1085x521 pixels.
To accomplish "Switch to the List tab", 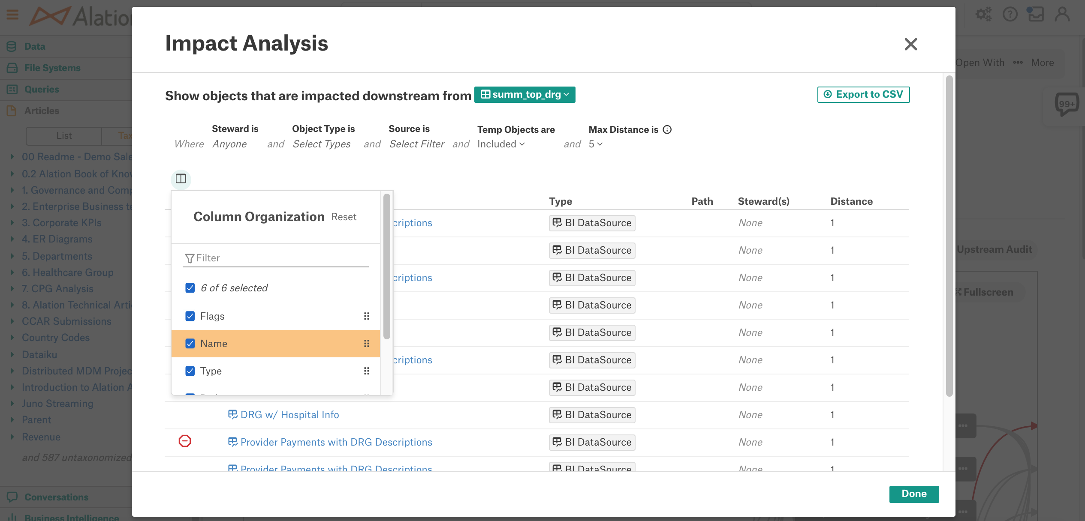I will [64, 136].
